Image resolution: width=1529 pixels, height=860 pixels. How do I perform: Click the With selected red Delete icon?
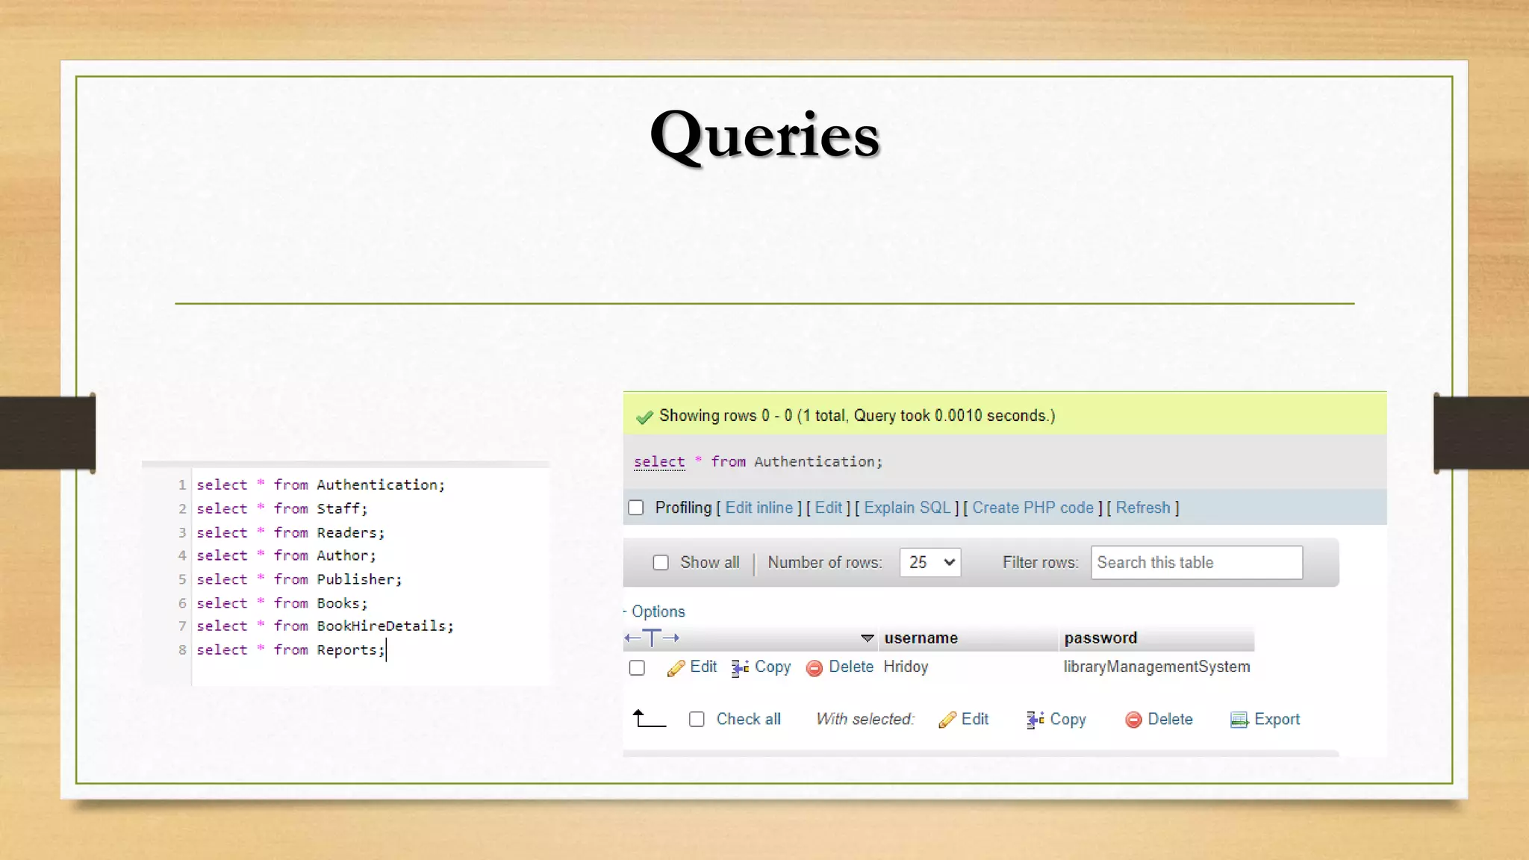pos(1133,720)
